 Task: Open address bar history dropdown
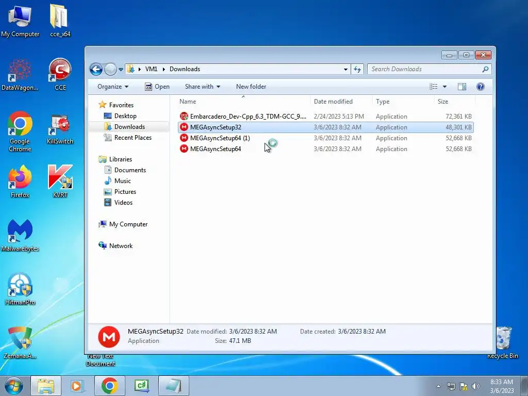[x=345, y=70]
